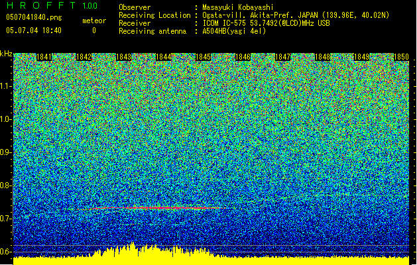Click the 0.9 frequency axis label
Image resolution: width=417 pixels, height=265 pixels.
(x=5, y=152)
